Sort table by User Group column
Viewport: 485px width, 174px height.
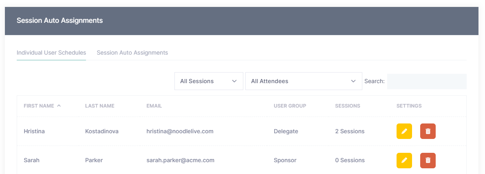pos(290,106)
